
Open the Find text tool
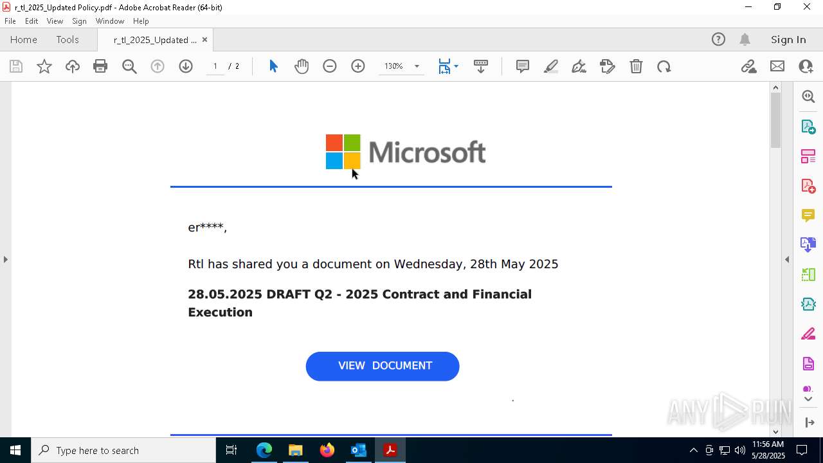pos(129,66)
